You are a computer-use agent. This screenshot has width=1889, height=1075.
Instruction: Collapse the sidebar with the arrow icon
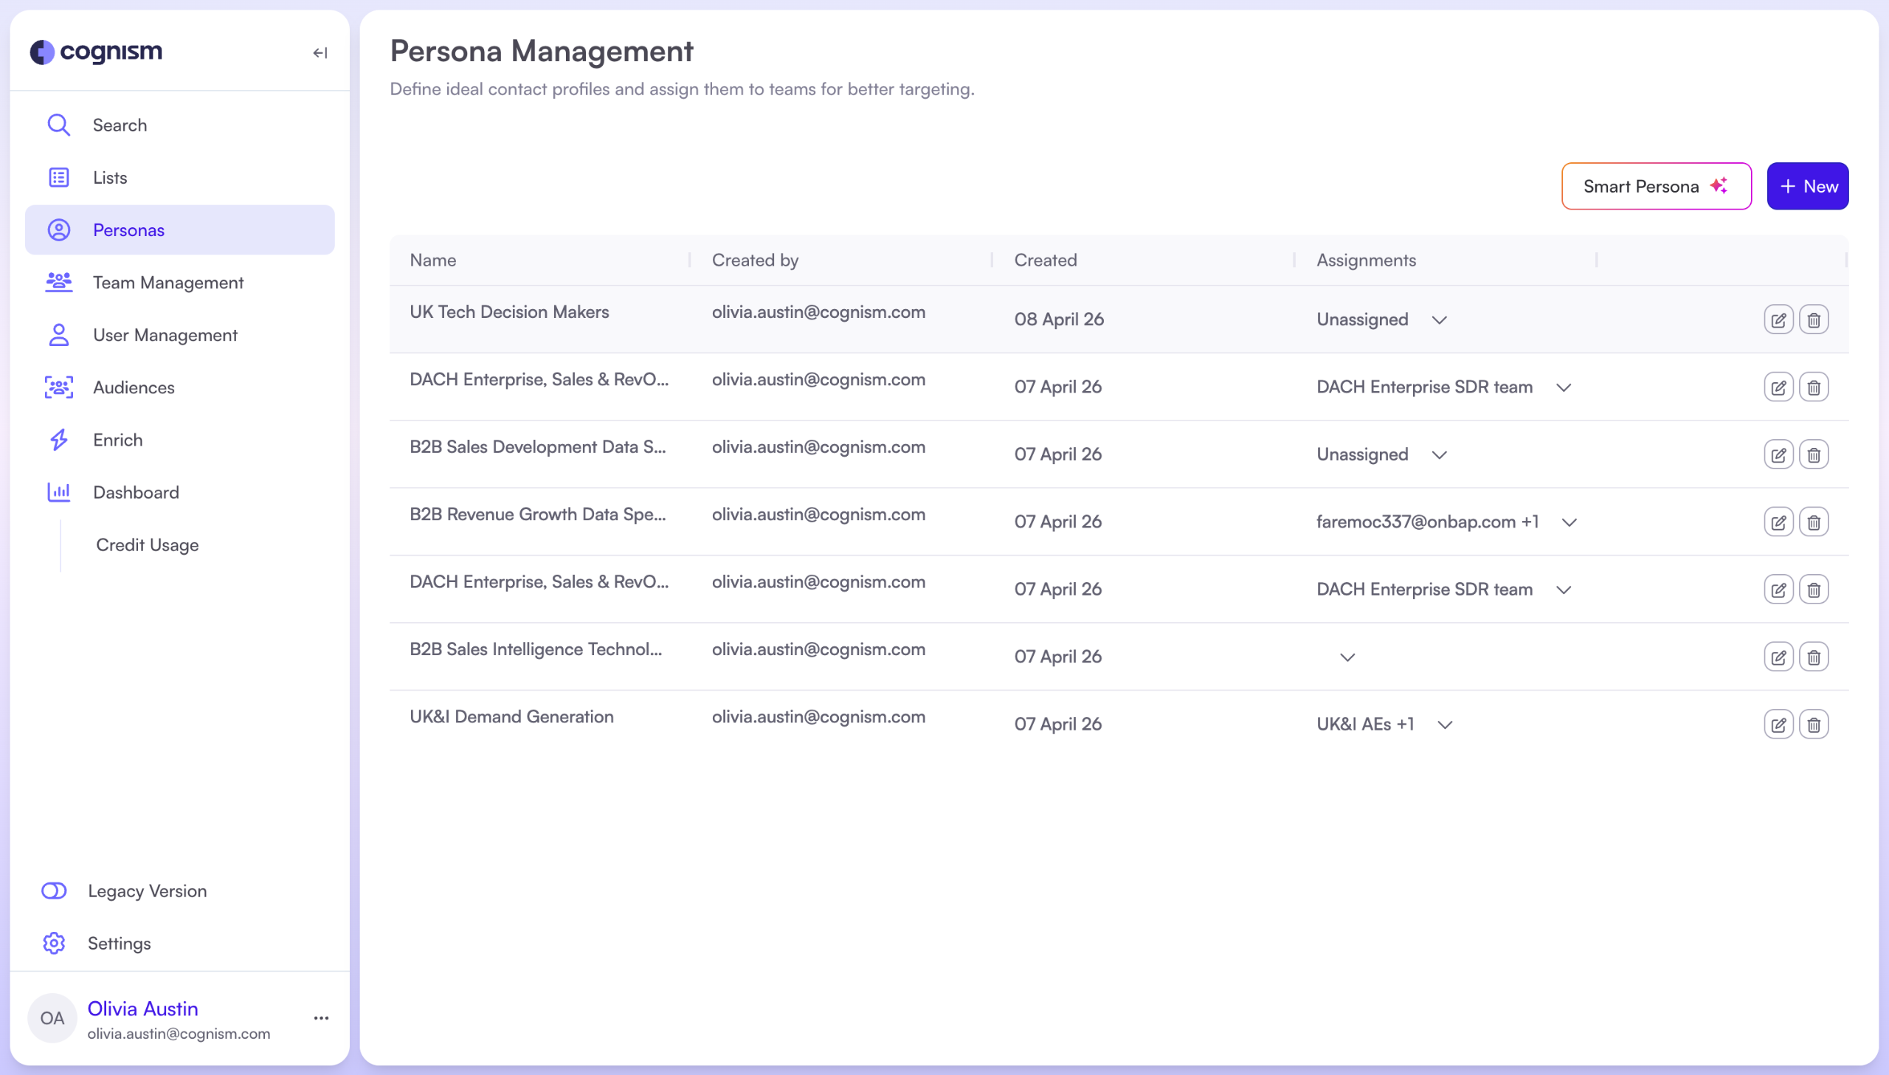tap(320, 52)
